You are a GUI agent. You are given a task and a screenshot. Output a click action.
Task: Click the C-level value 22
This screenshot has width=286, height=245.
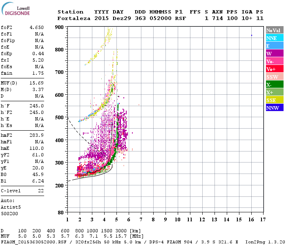[41, 191]
